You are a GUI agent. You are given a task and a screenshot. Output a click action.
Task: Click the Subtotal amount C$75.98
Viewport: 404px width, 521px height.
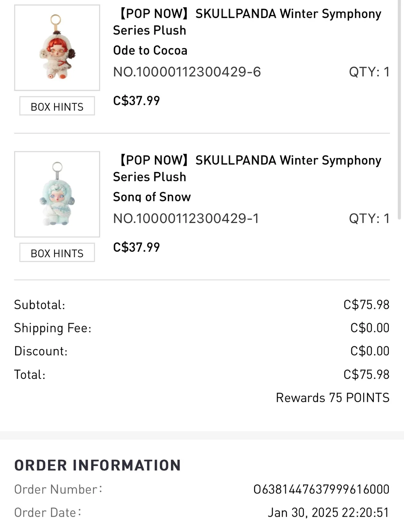click(367, 305)
